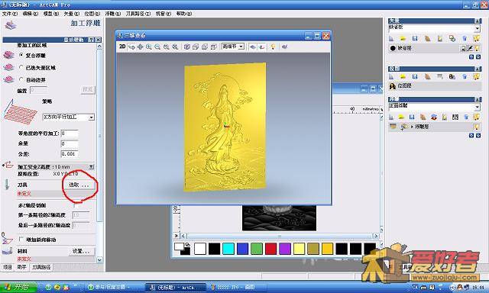Click the raster angle input field
The width and height of the screenshot is (489, 293).
coord(70,134)
